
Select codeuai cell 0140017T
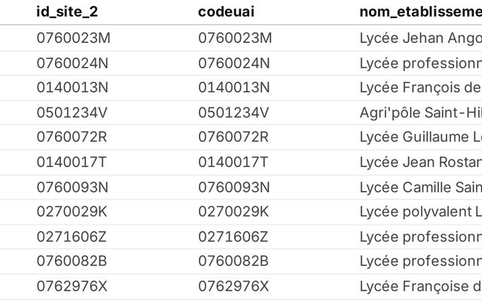[x=233, y=163]
